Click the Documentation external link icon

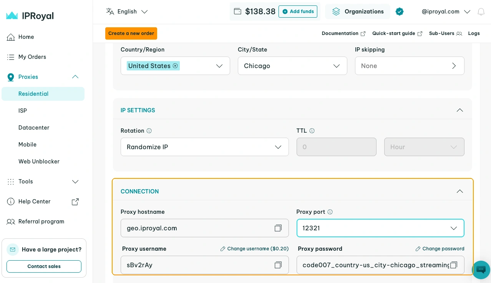[363, 33]
